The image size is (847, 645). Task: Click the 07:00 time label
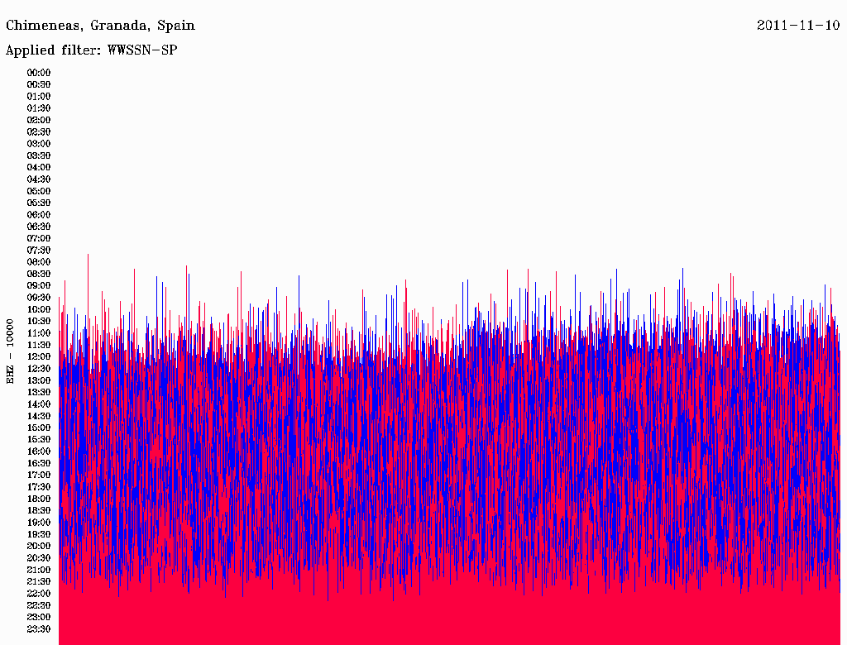(39, 238)
